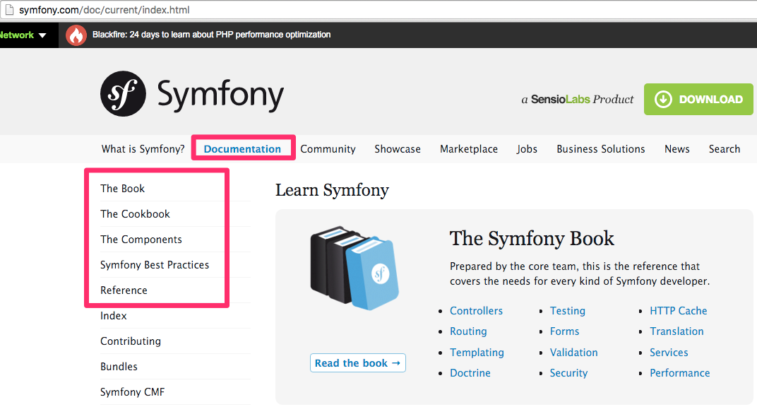Expand the Network dropdown menu
This screenshot has height=407, width=757.
(x=23, y=35)
